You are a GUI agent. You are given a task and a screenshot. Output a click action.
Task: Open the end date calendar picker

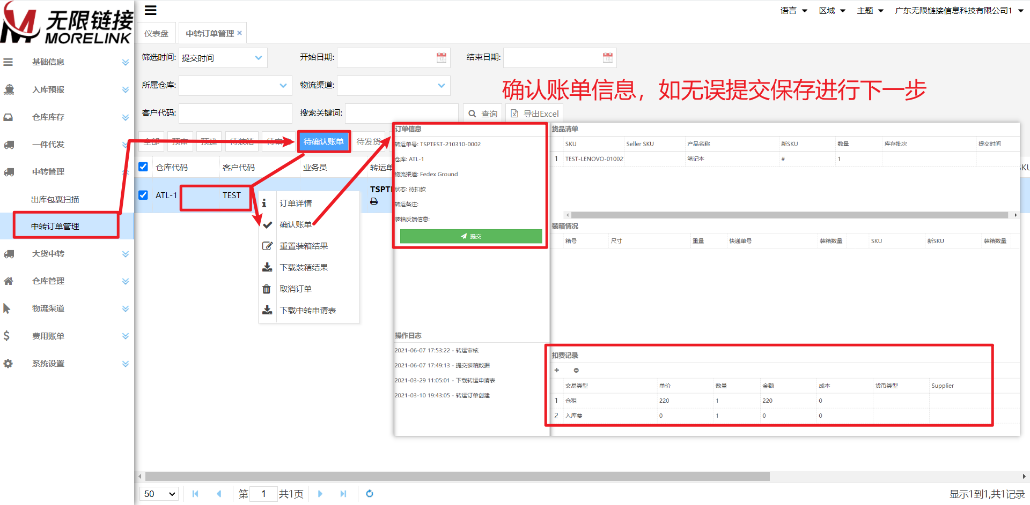607,58
